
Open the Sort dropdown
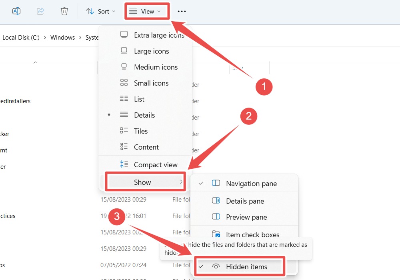pyautogui.click(x=100, y=11)
